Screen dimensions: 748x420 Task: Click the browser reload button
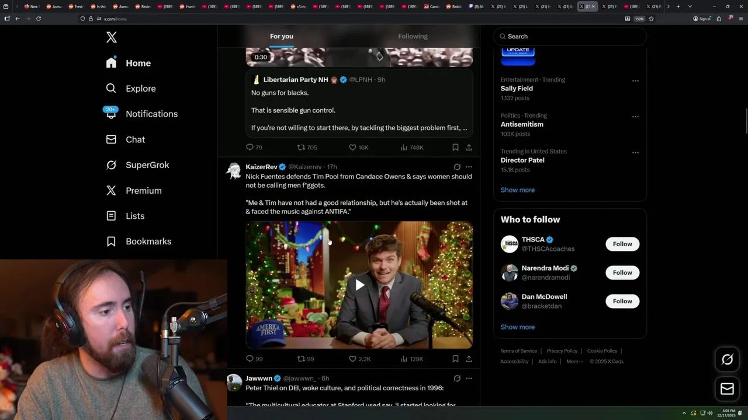39,19
